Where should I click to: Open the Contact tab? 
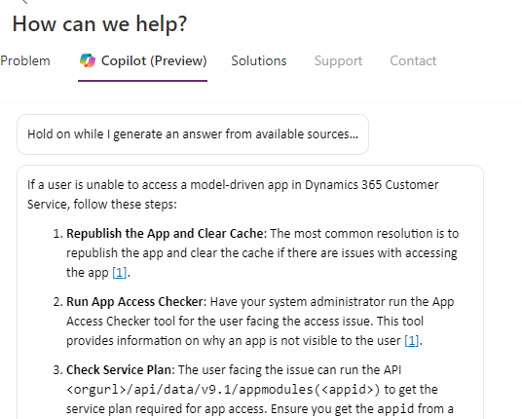[413, 61]
